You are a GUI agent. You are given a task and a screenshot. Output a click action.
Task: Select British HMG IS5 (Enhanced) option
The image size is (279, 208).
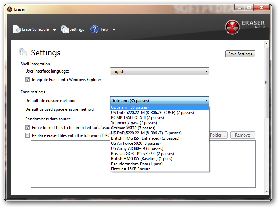[x=160, y=138]
